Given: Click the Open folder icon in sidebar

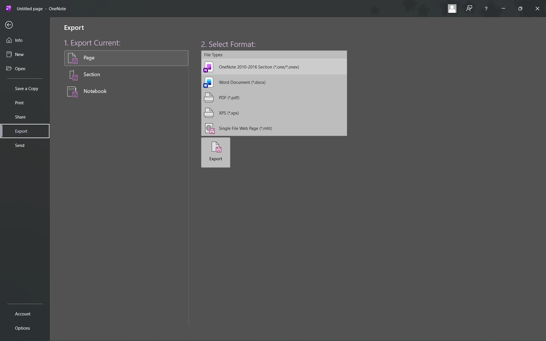Looking at the screenshot, I should [x=9, y=68].
